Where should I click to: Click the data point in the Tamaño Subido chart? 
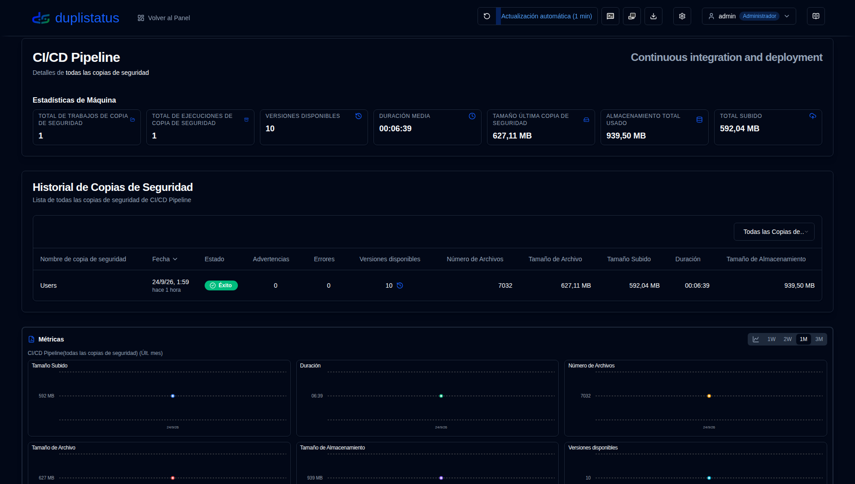(x=173, y=396)
